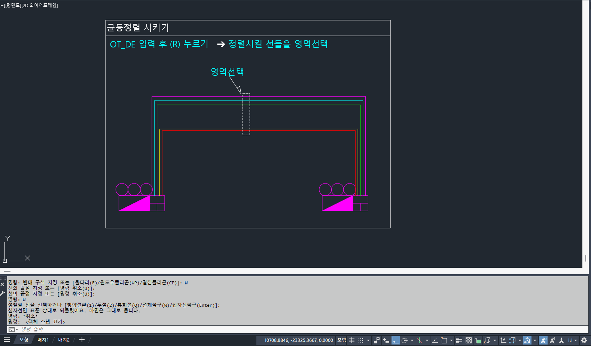Open the [2D 와이어프레임] visual style label
Image resolution: width=591 pixels, height=346 pixels.
pos(40,5)
